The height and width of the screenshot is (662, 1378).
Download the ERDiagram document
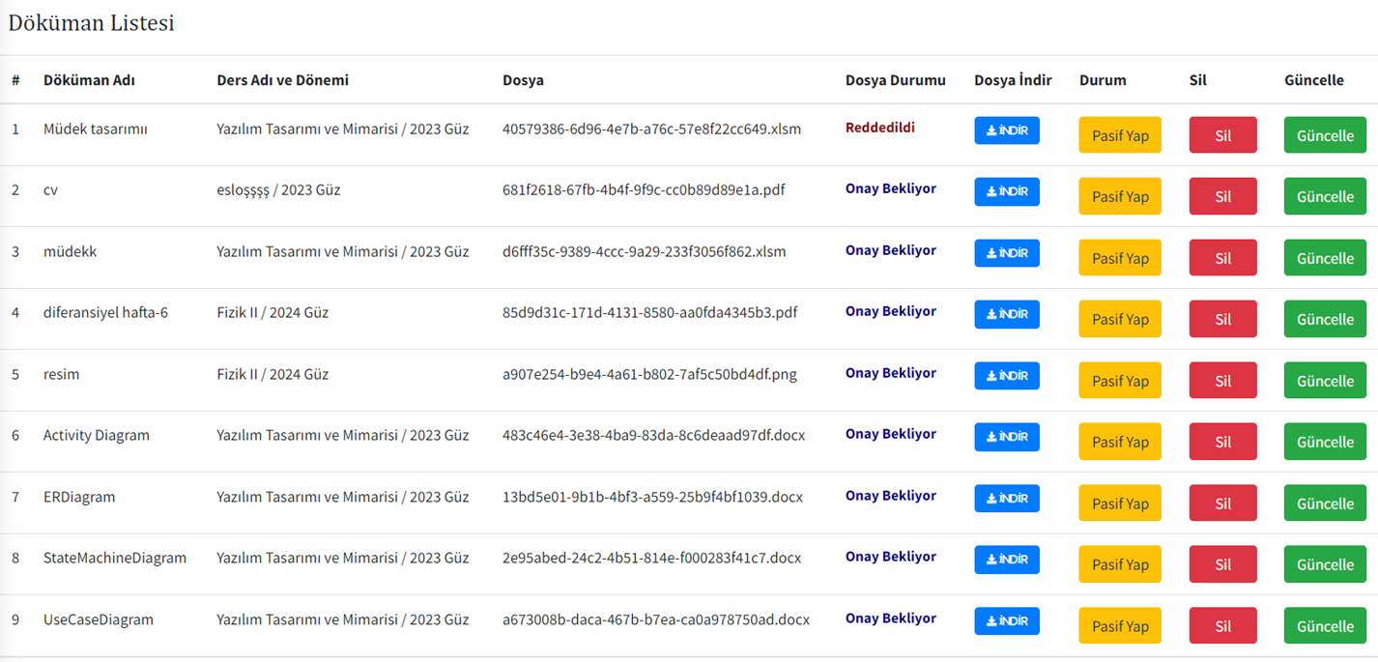click(1006, 499)
